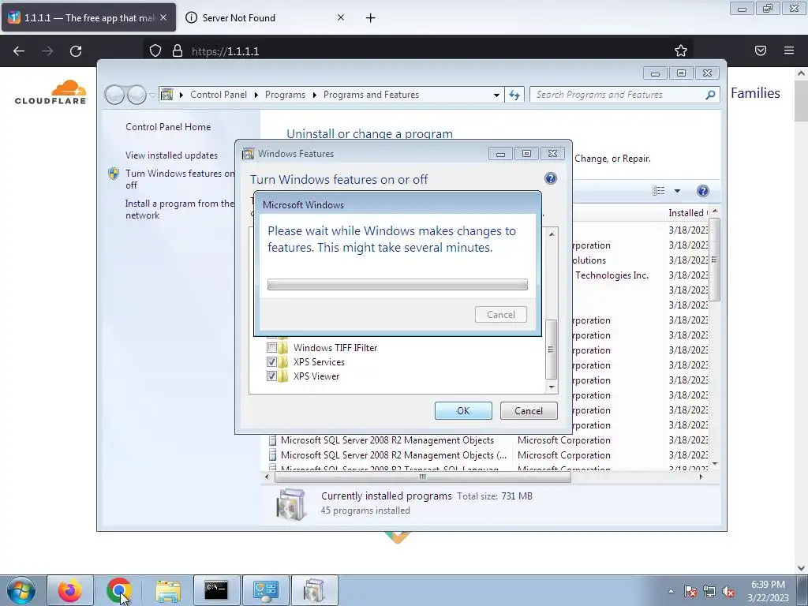Toggle XPS Services checkbox

click(271, 361)
